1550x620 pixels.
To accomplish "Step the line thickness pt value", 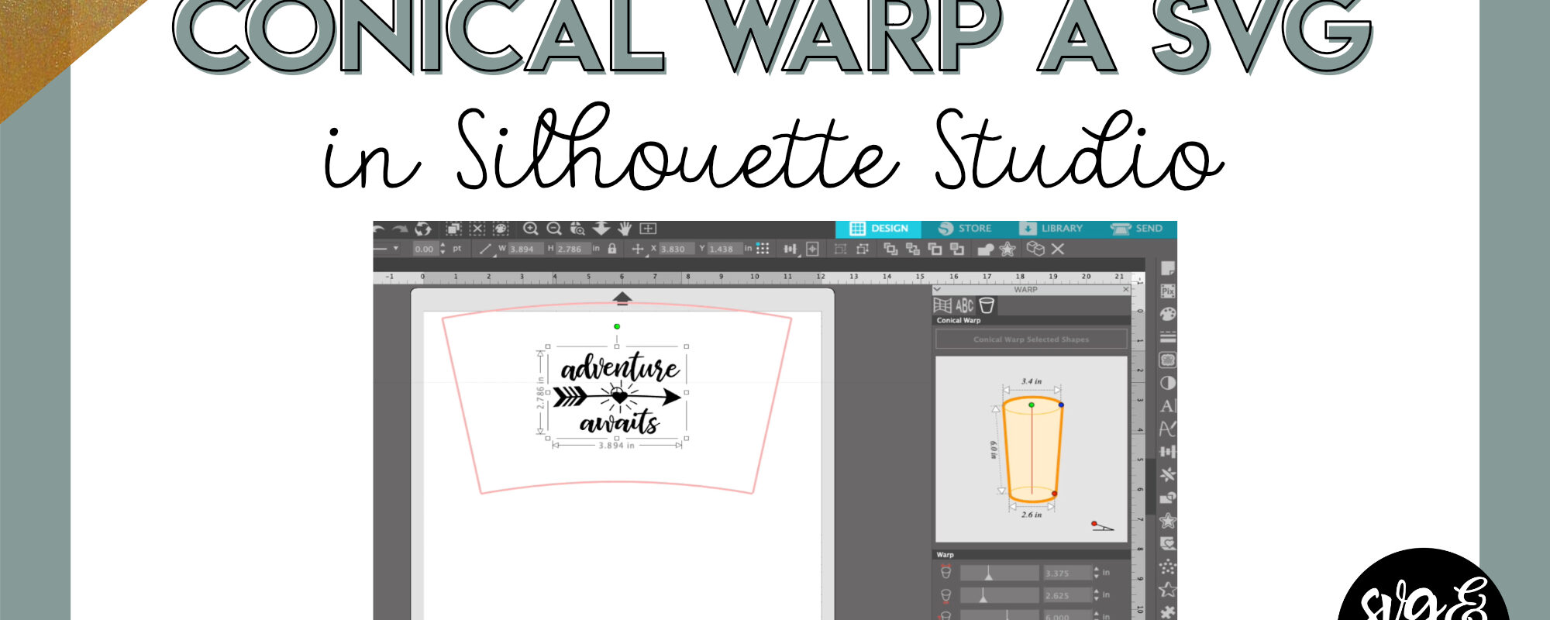I will [443, 248].
